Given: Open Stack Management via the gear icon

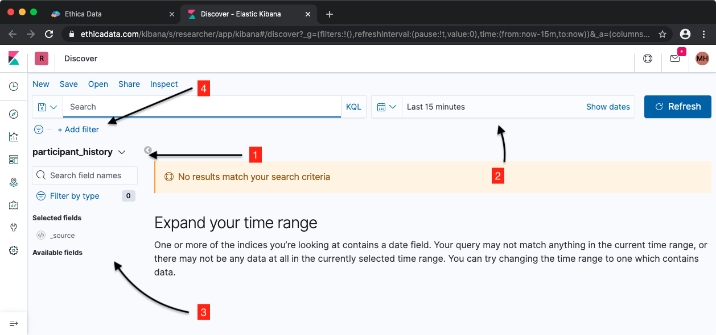Looking at the screenshot, I should [14, 250].
